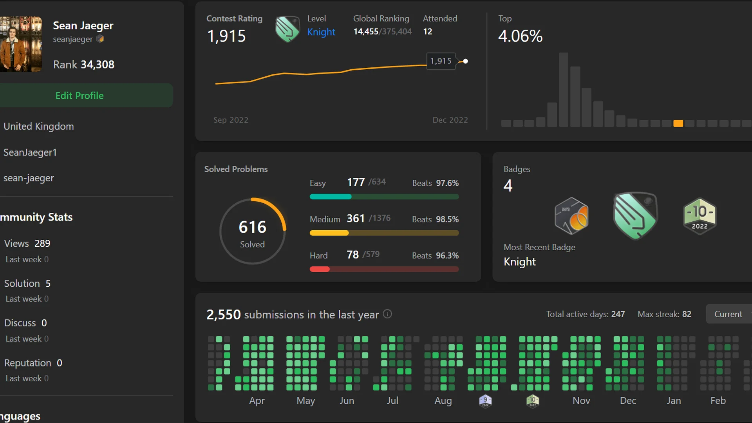Click the 1,915 rating point on the graph
Viewport: 752px width, 423px height.
pyautogui.click(x=465, y=61)
